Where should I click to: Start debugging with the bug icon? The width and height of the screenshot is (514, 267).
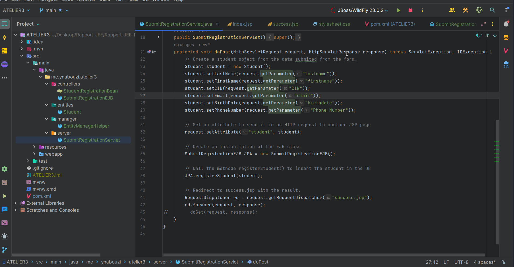(x=410, y=10)
